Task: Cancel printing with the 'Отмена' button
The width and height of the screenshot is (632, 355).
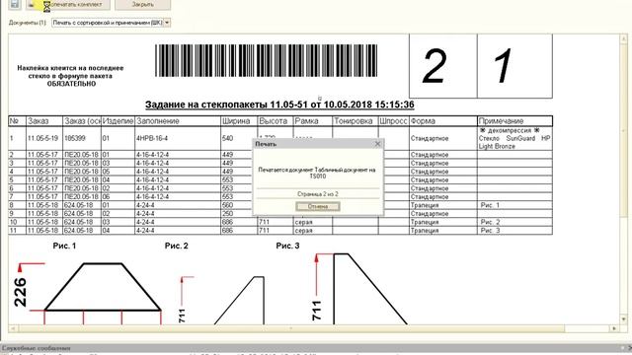Action: [318, 206]
